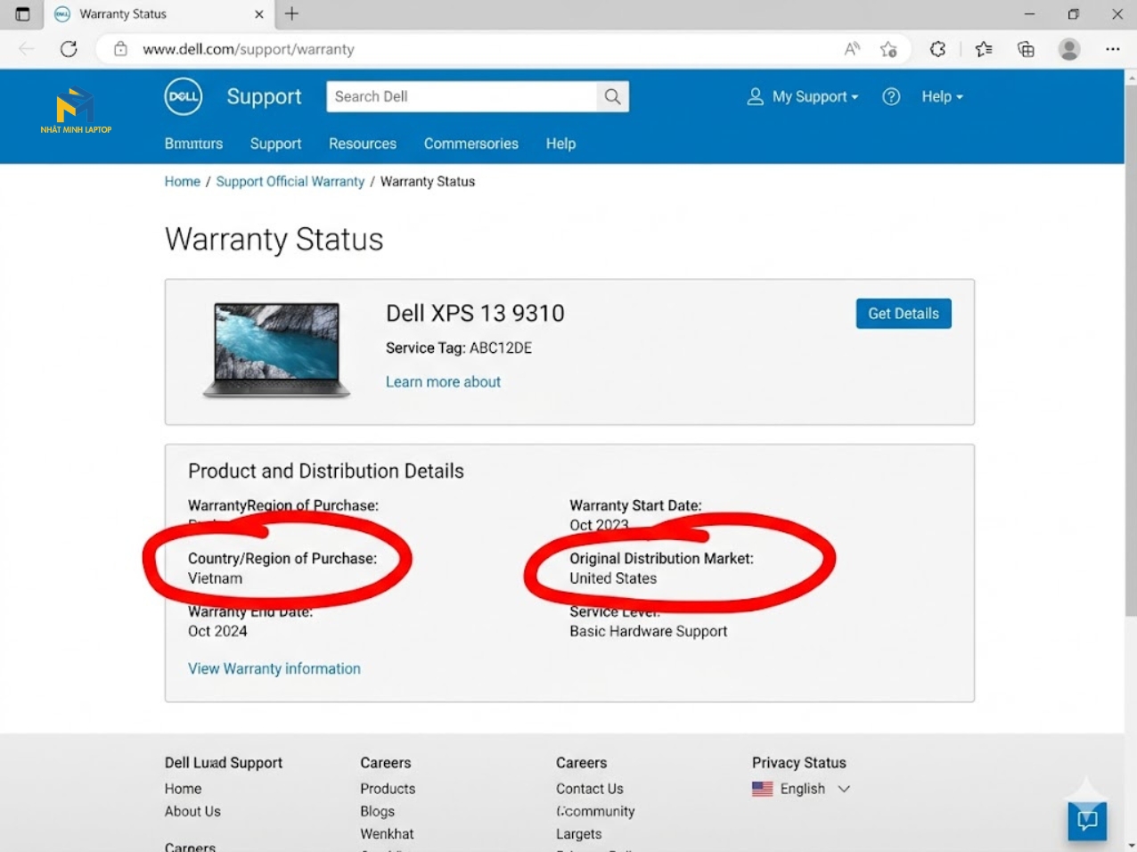
Task: Click the Dell XPS 13 laptop image
Action: click(x=276, y=349)
